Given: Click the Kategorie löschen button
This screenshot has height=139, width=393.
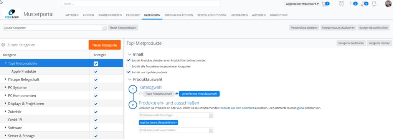Looking at the screenshot, I should (379, 43).
